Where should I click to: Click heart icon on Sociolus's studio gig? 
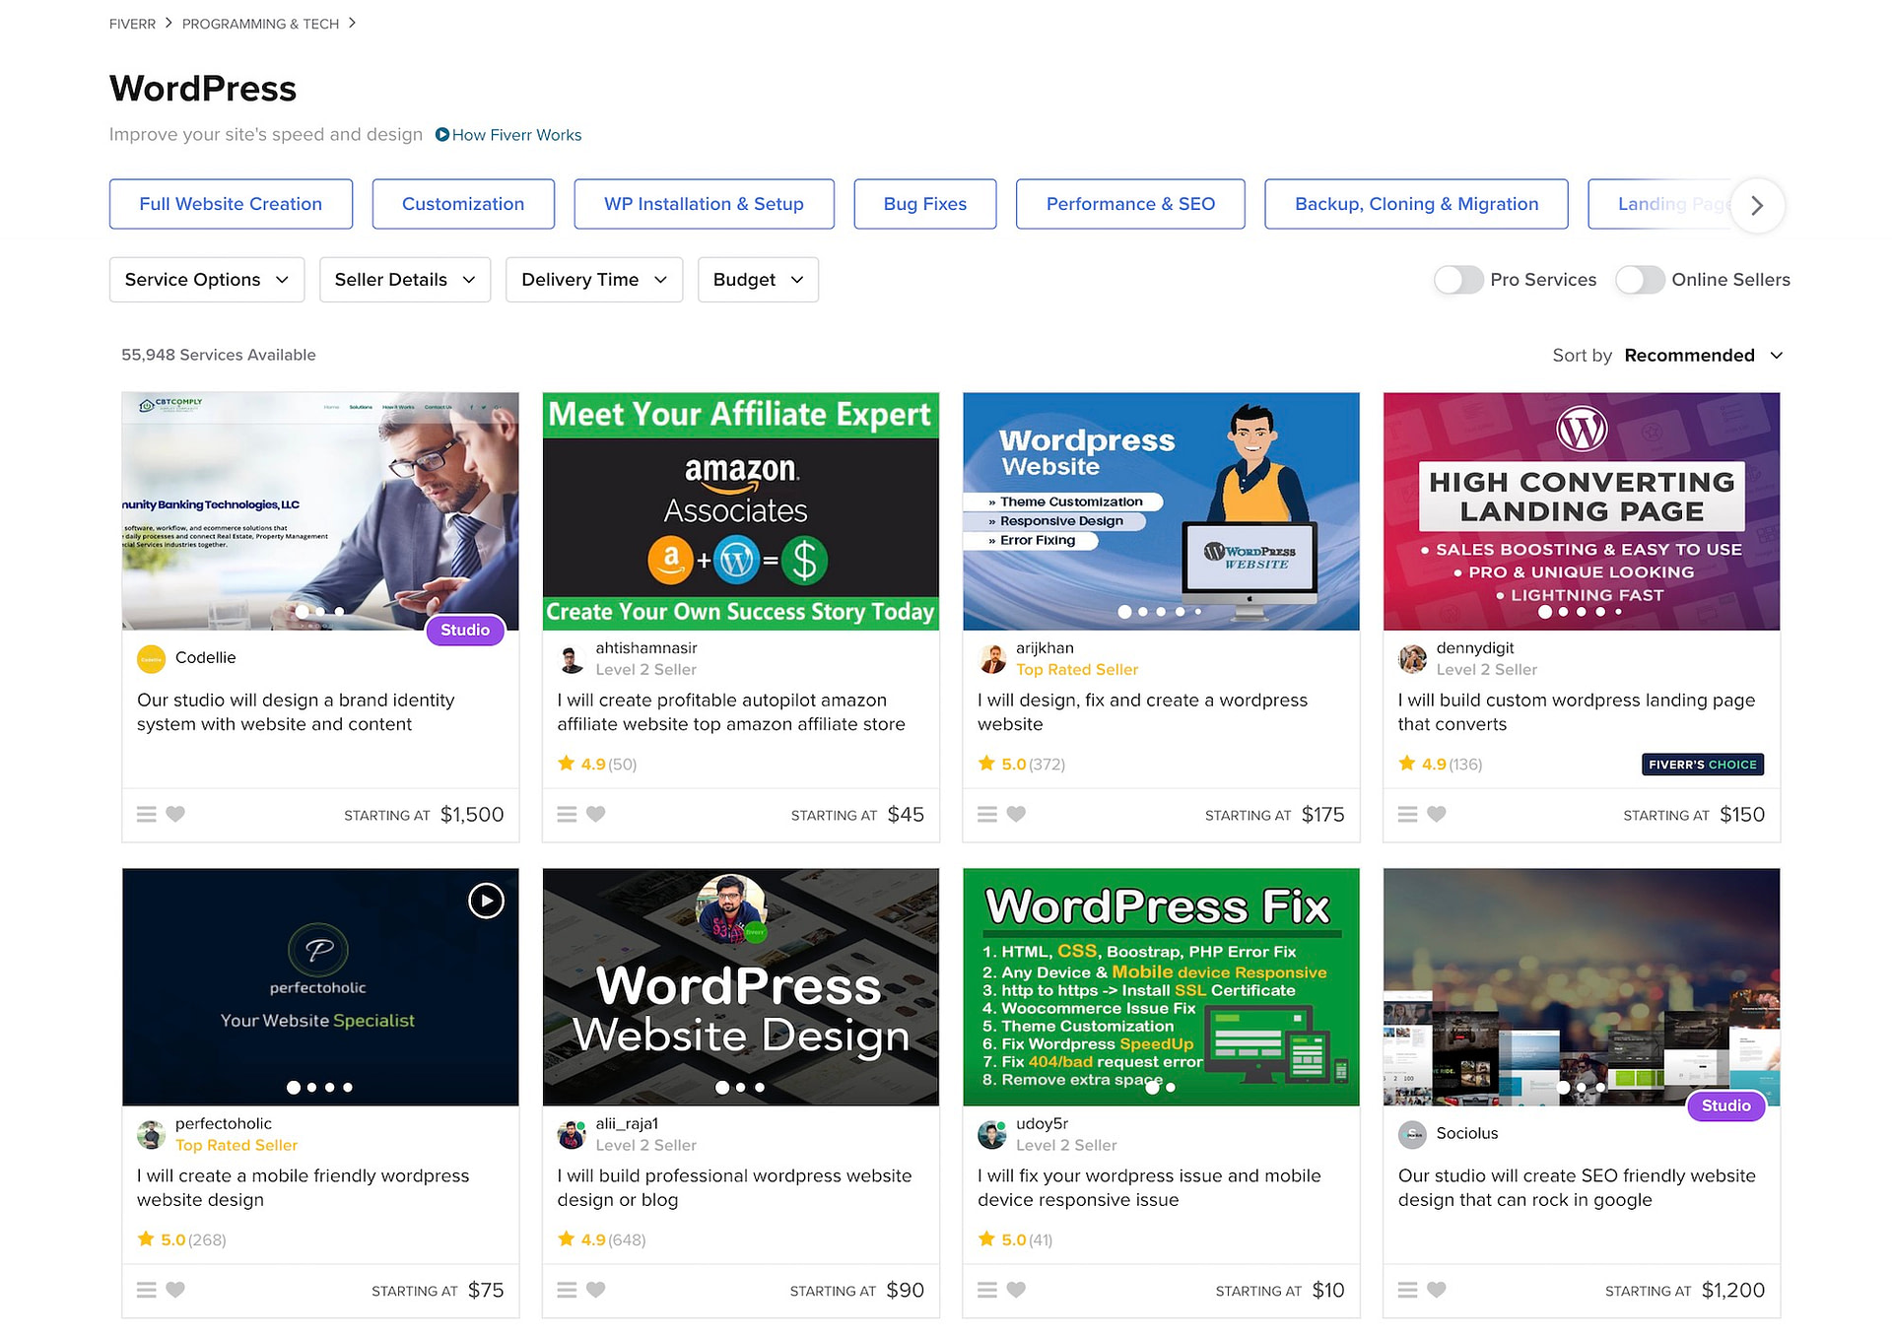pyautogui.click(x=1437, y=1290)
